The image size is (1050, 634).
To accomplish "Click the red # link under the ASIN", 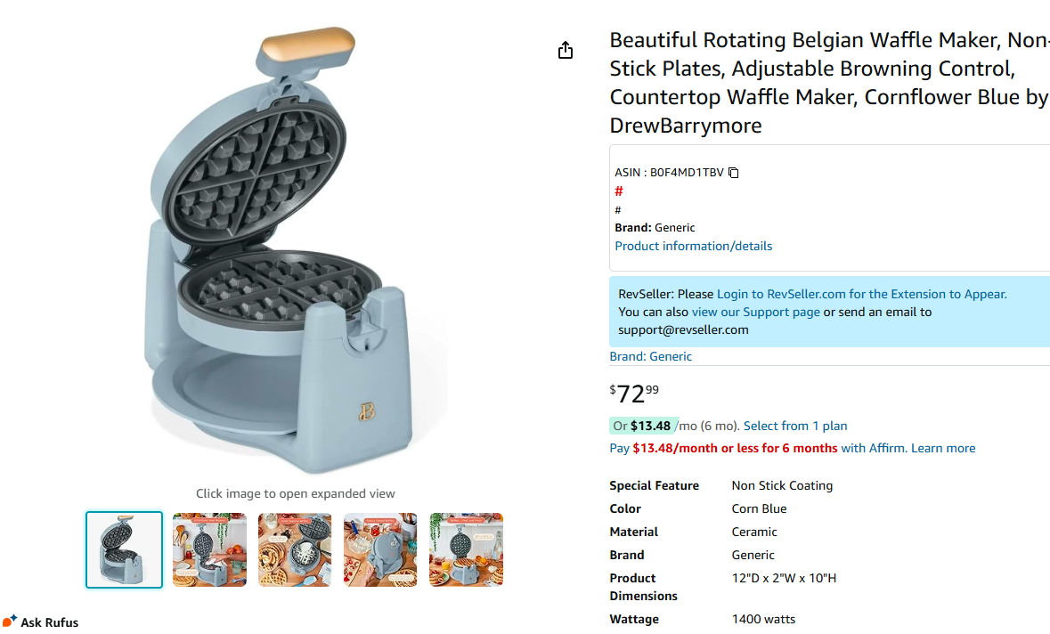I will coord(619,191).
